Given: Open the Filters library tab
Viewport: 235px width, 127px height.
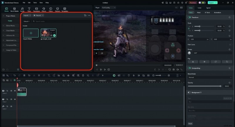Looking at the screenshot, I should pos(51,10).
